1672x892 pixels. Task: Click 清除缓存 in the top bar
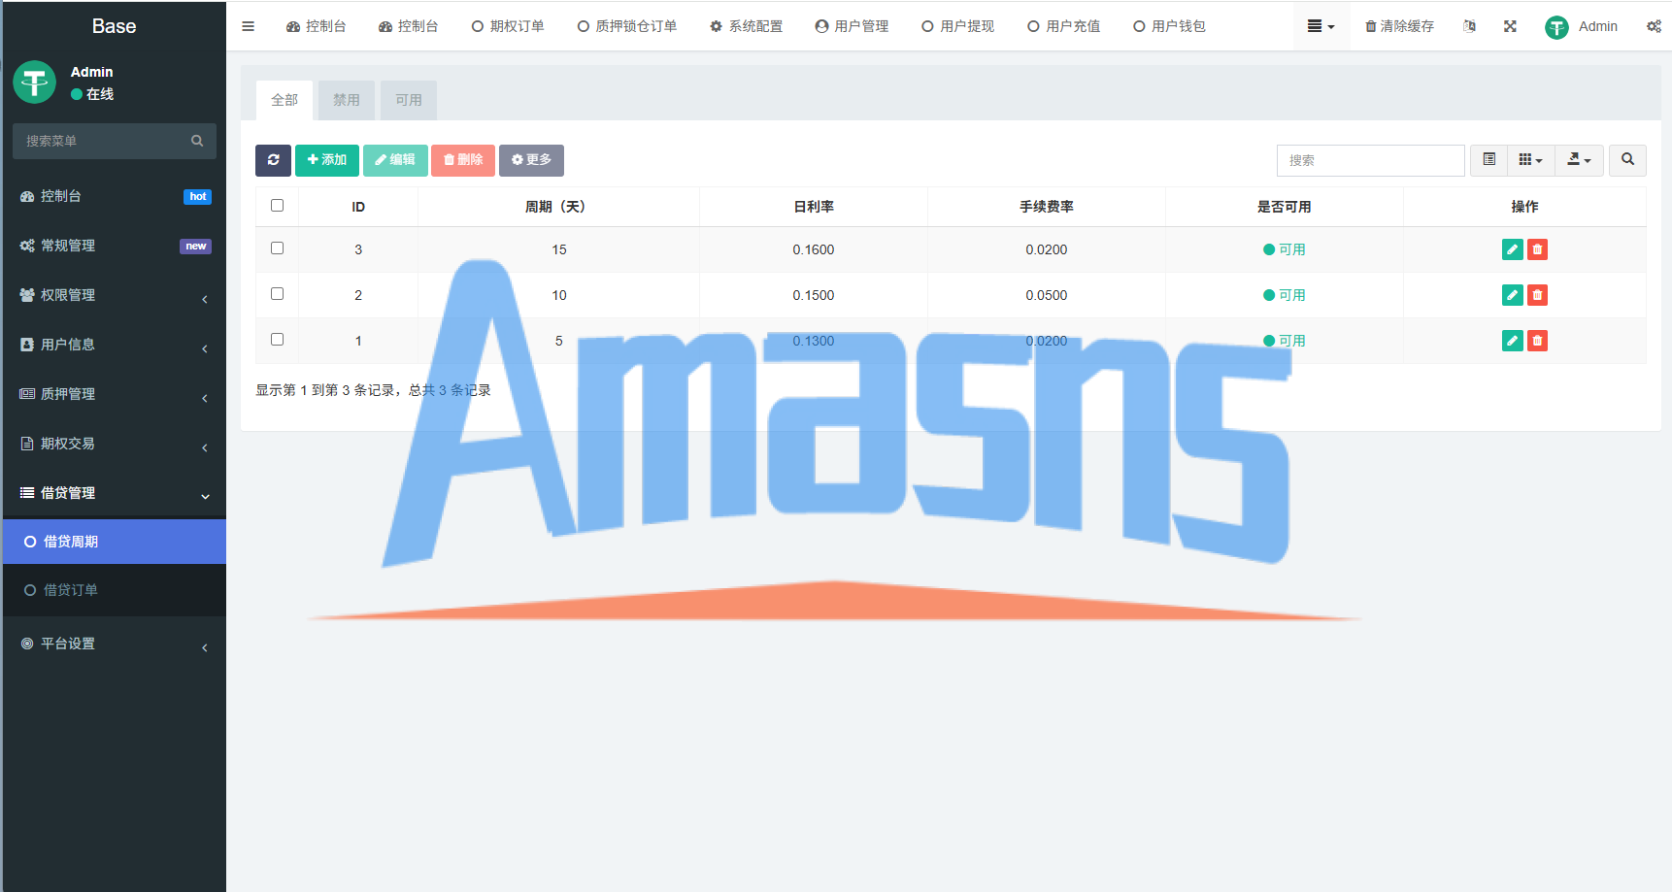tap(1399, 26)
